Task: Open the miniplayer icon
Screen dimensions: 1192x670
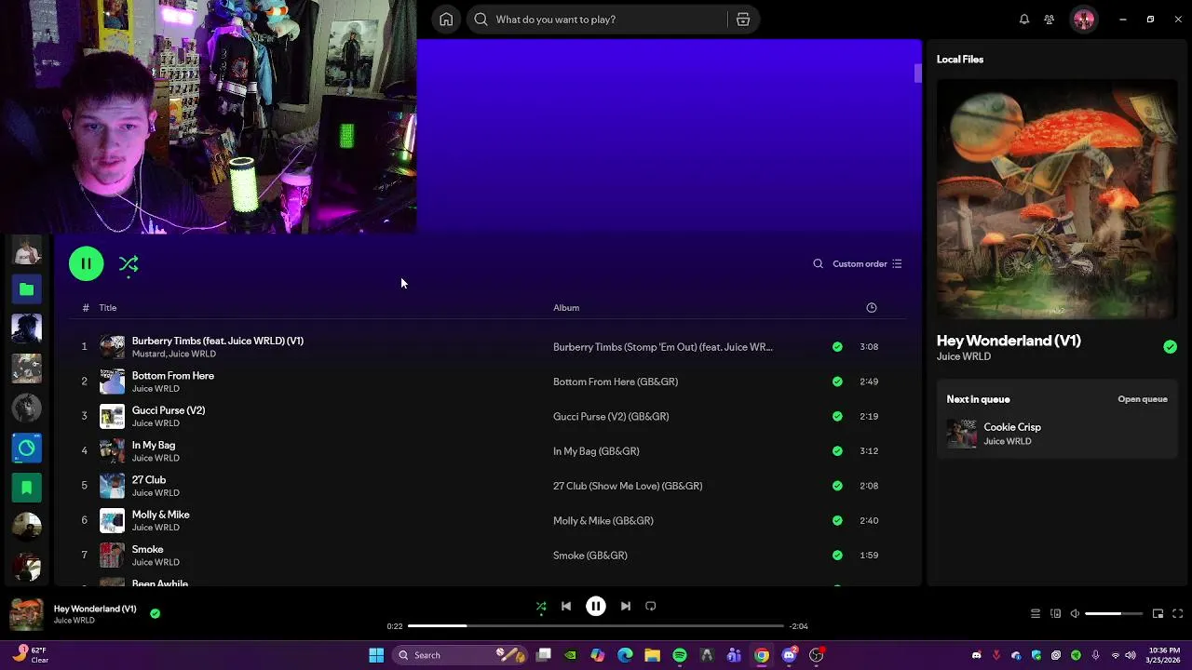Action: point(1158,614)
